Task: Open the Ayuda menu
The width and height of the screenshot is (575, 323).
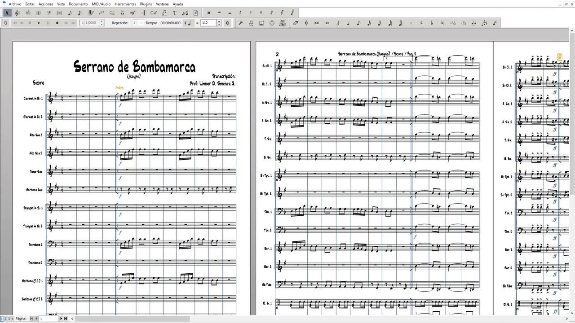Action: 178,4
